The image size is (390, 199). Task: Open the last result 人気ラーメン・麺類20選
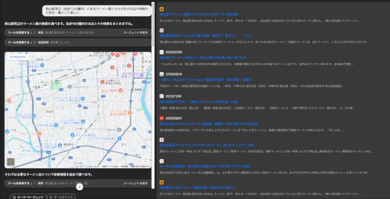[197, 188]
